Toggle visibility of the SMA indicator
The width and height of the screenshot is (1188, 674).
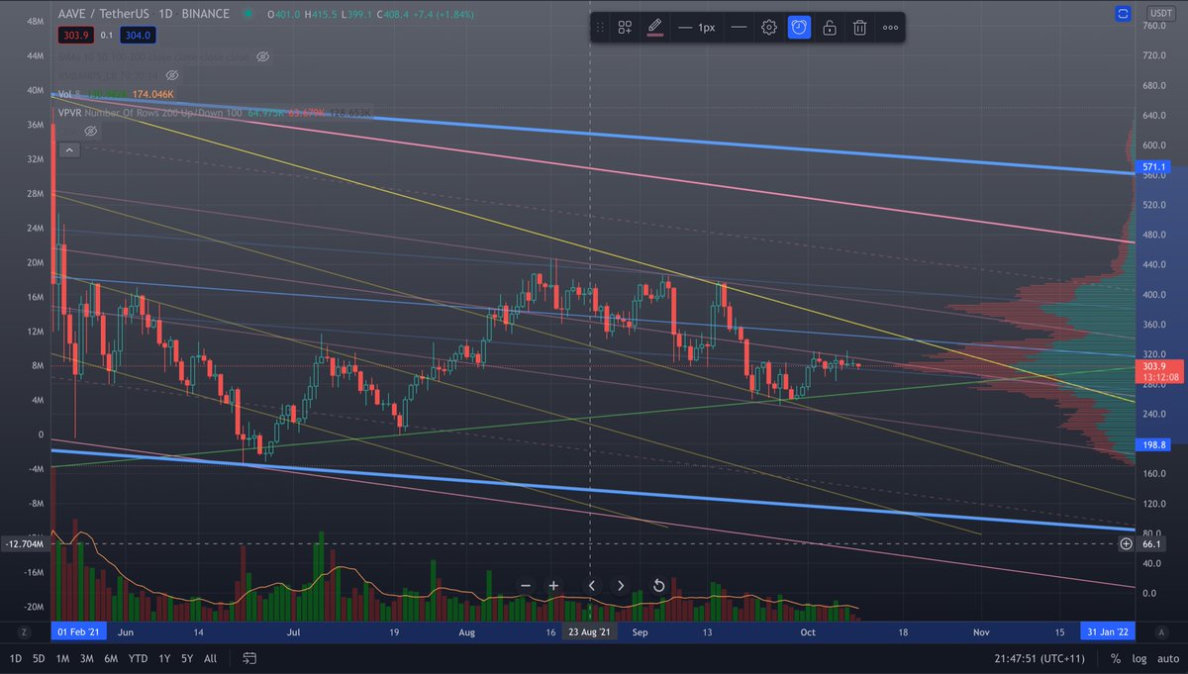click(263, 57)
